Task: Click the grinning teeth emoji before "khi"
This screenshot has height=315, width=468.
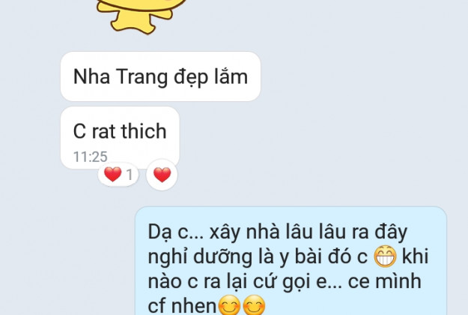Action: pos(386,256)
